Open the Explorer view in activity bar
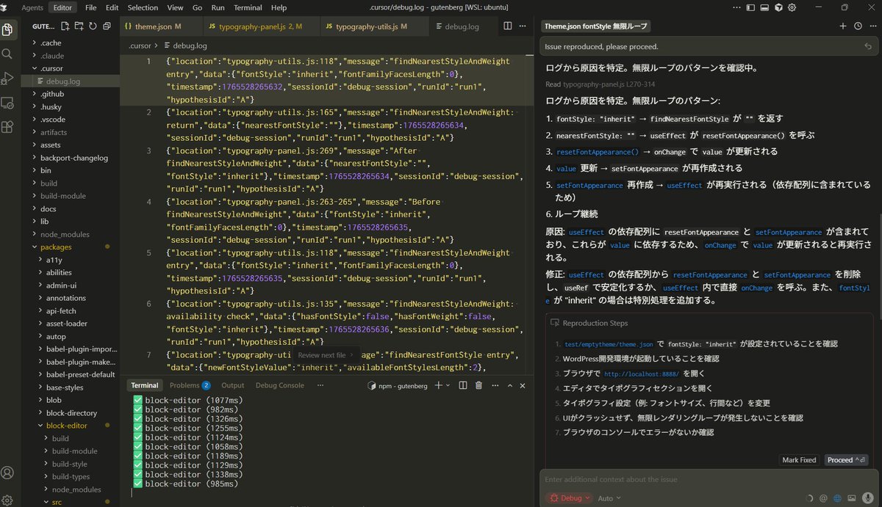Image resolution: width=882 pixels, height=507 pixels. pos(7,30)
